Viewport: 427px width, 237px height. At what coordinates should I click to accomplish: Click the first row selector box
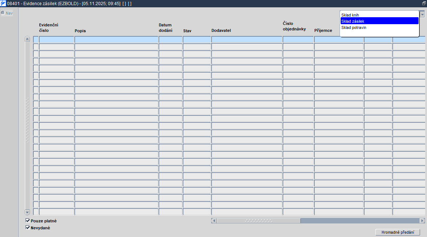click(35, 40)
